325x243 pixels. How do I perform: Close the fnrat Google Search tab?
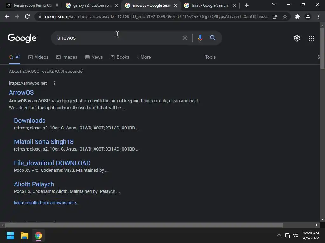point(235,5)
